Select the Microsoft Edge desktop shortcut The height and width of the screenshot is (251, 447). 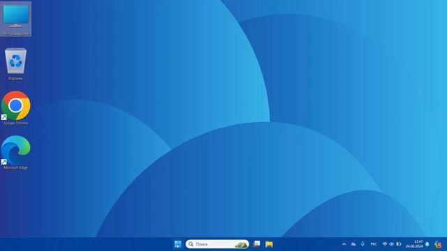tap(15, 153)
